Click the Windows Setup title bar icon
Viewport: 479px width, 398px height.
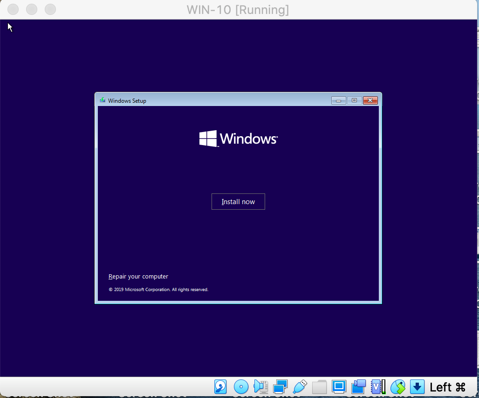103,100
